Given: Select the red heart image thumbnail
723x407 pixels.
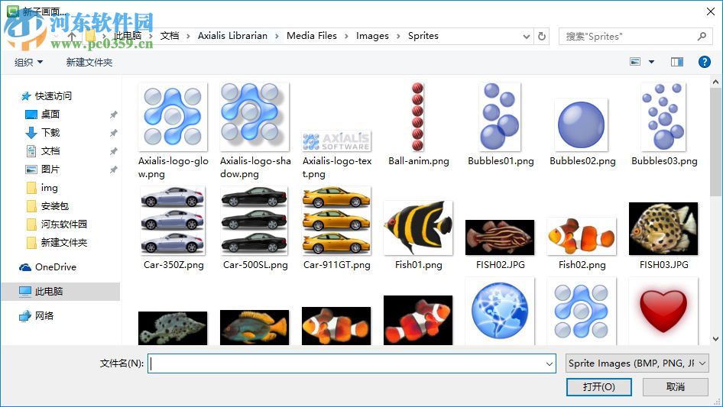Looking at the screenshot, I should click(663, 311).
